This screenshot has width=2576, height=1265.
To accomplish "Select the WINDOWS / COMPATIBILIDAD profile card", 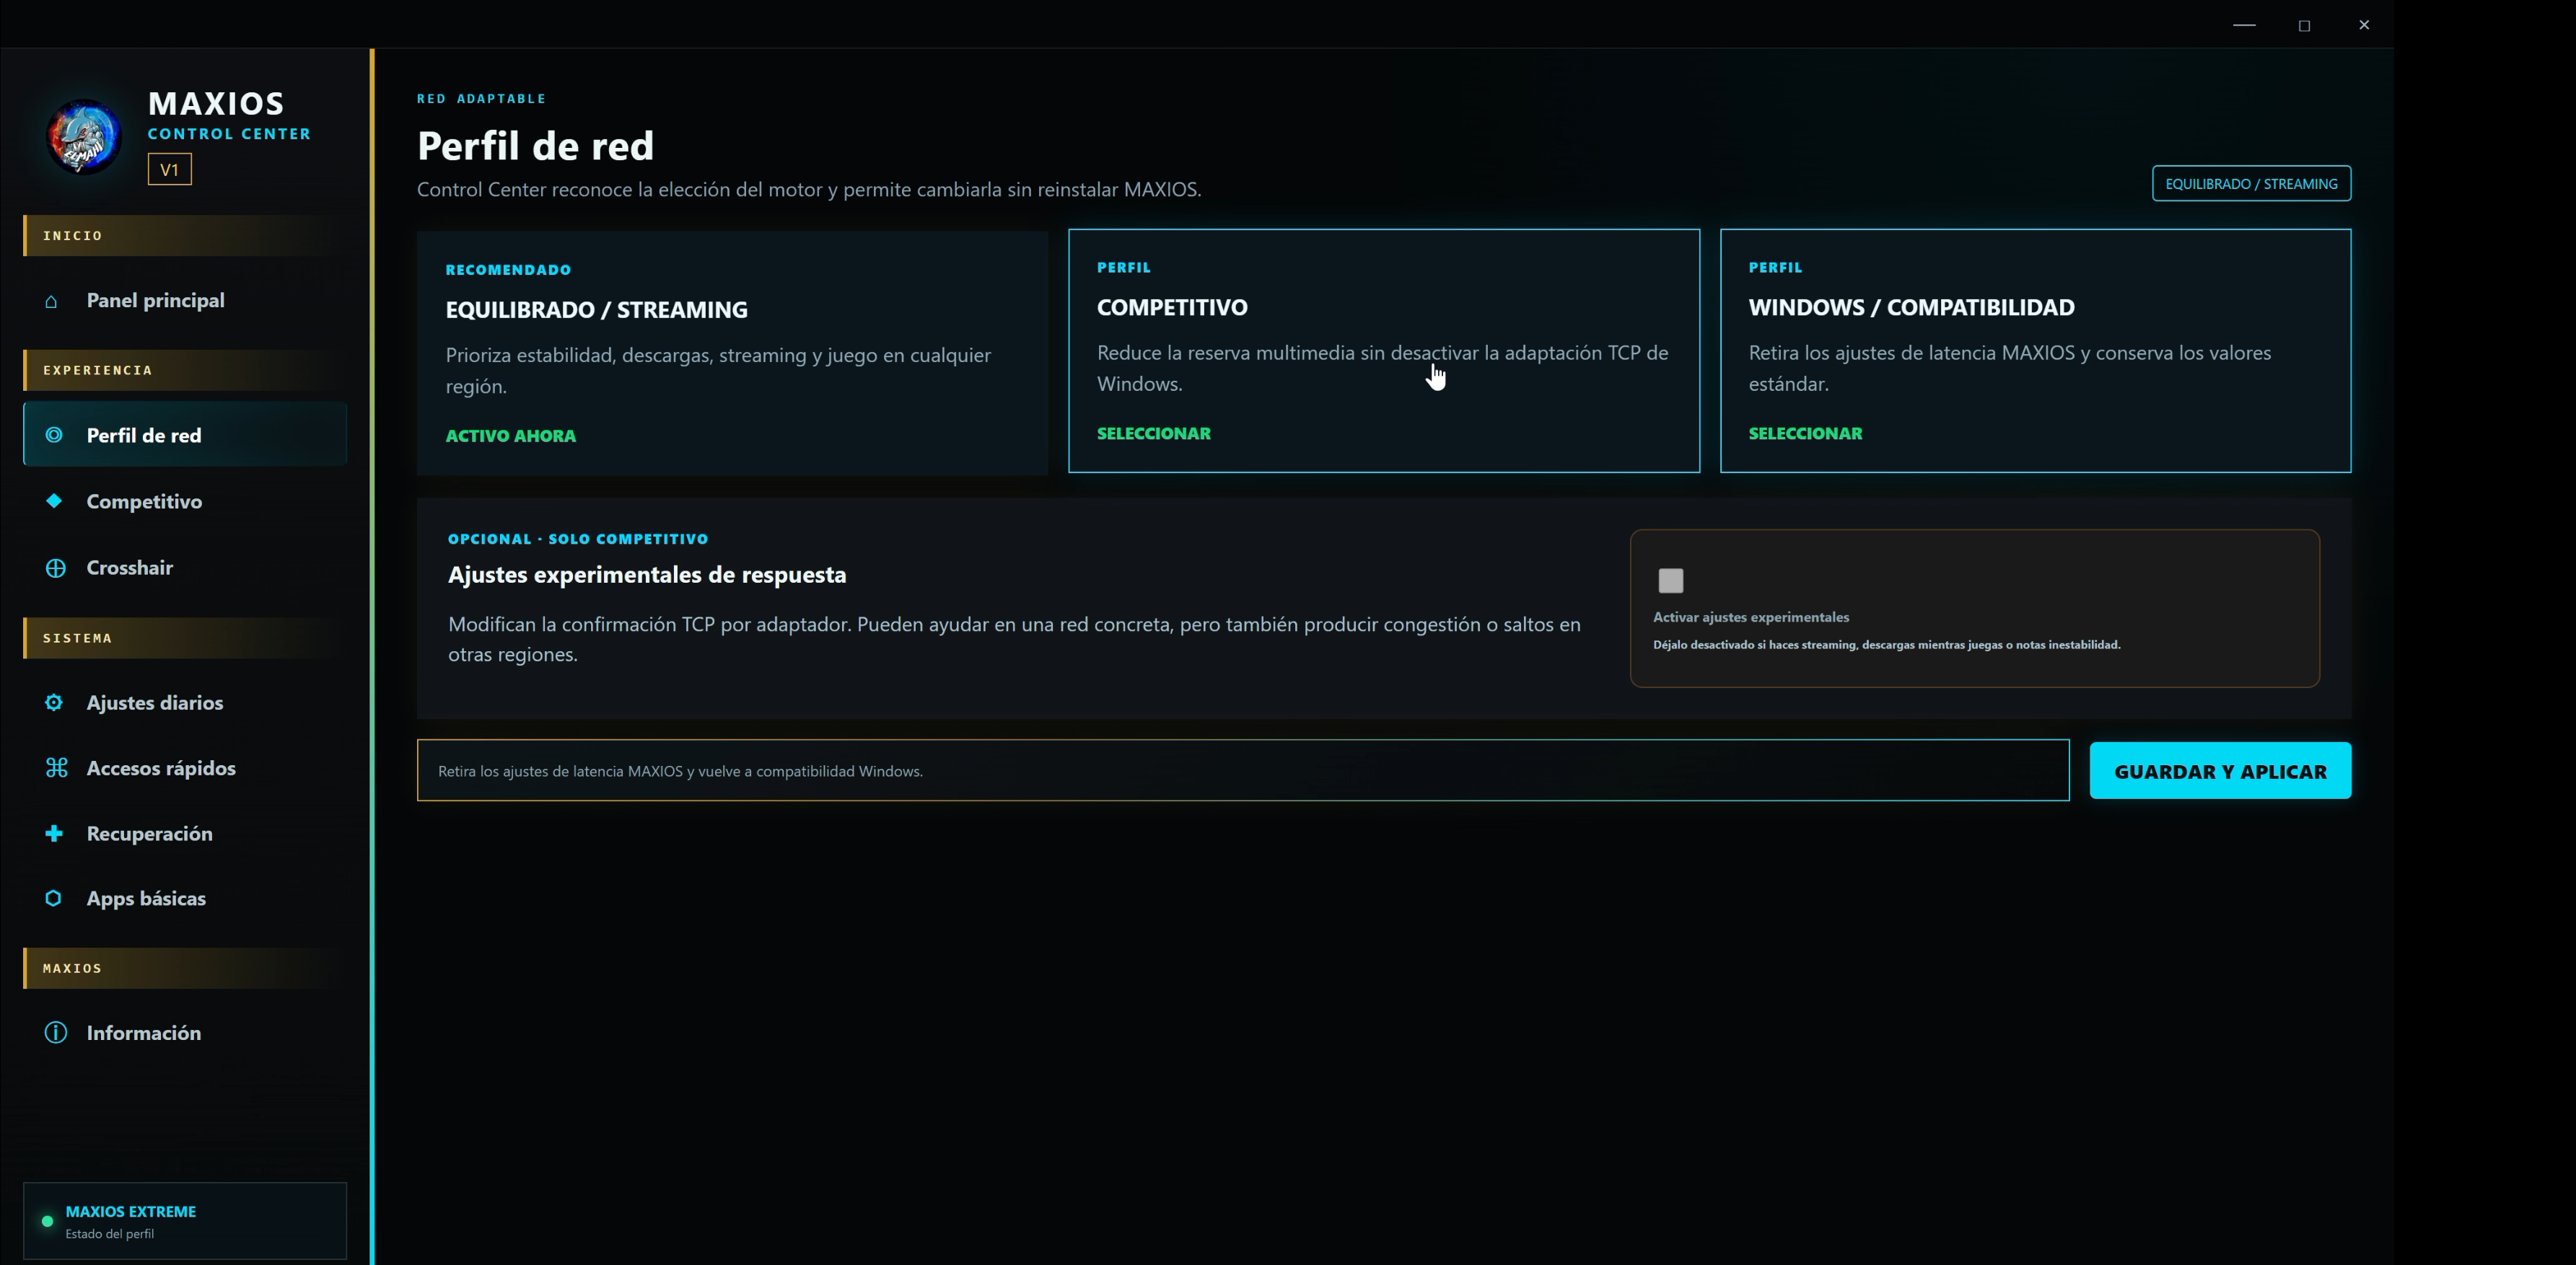I will (2036, 351).
